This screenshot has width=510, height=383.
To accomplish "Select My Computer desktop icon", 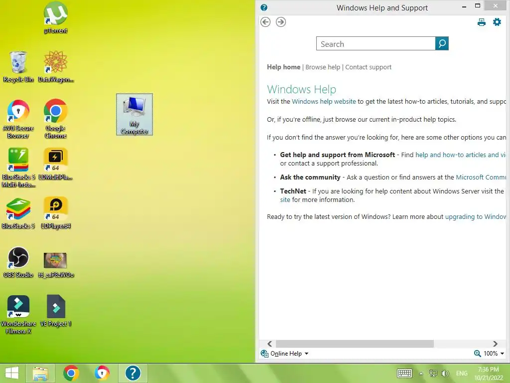I will click(134, 114).
